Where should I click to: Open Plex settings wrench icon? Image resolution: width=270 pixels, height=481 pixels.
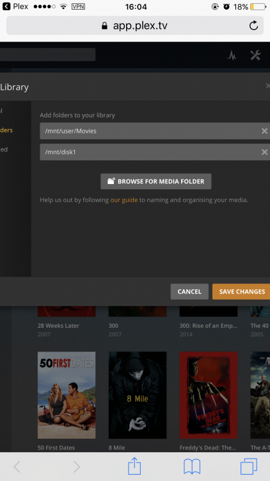coord(255,55)
